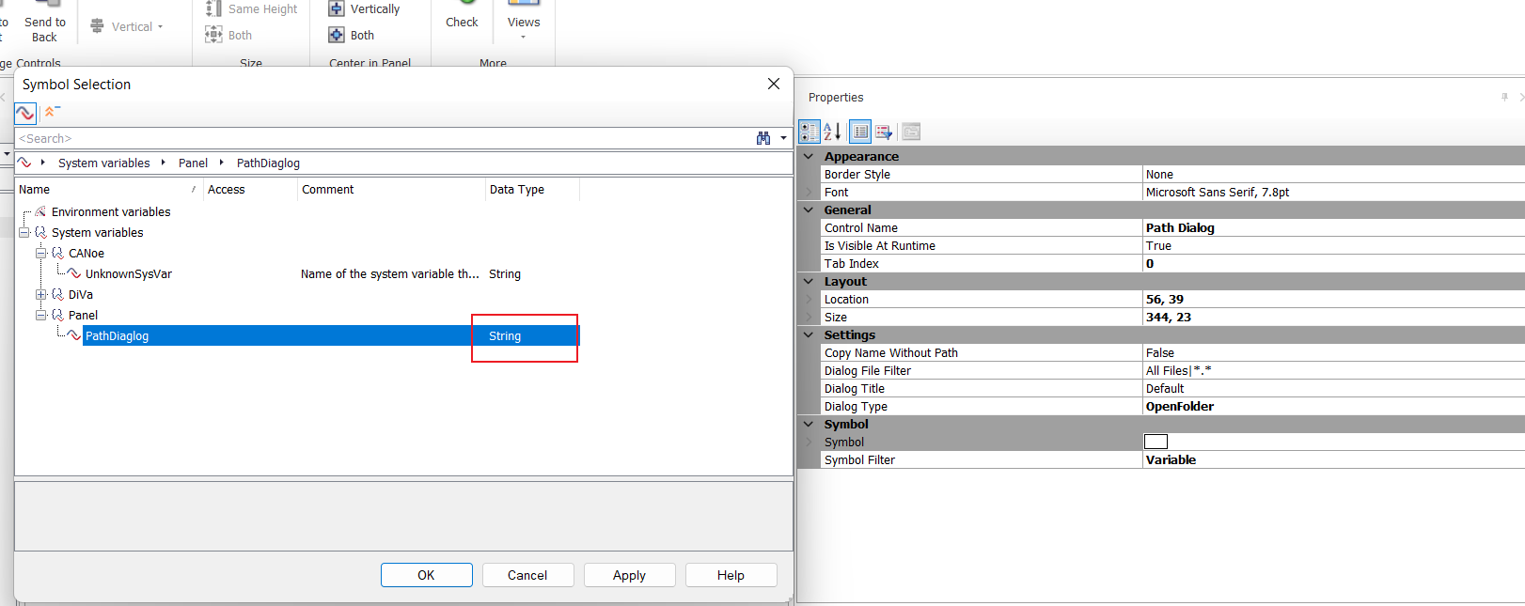Sort by the Data Type column header
The image size is (1525, 606).
click(x=532, y=189)
